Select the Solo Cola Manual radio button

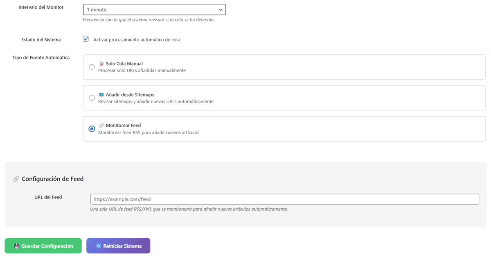coord(92,67)
